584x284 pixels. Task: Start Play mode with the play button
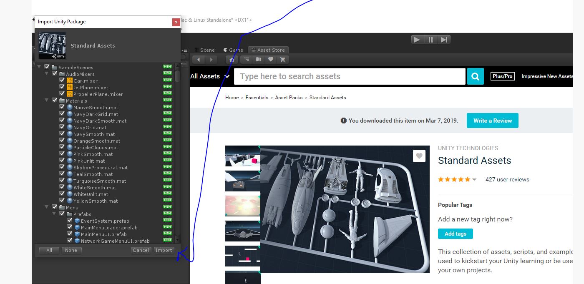tap(417, 40)
